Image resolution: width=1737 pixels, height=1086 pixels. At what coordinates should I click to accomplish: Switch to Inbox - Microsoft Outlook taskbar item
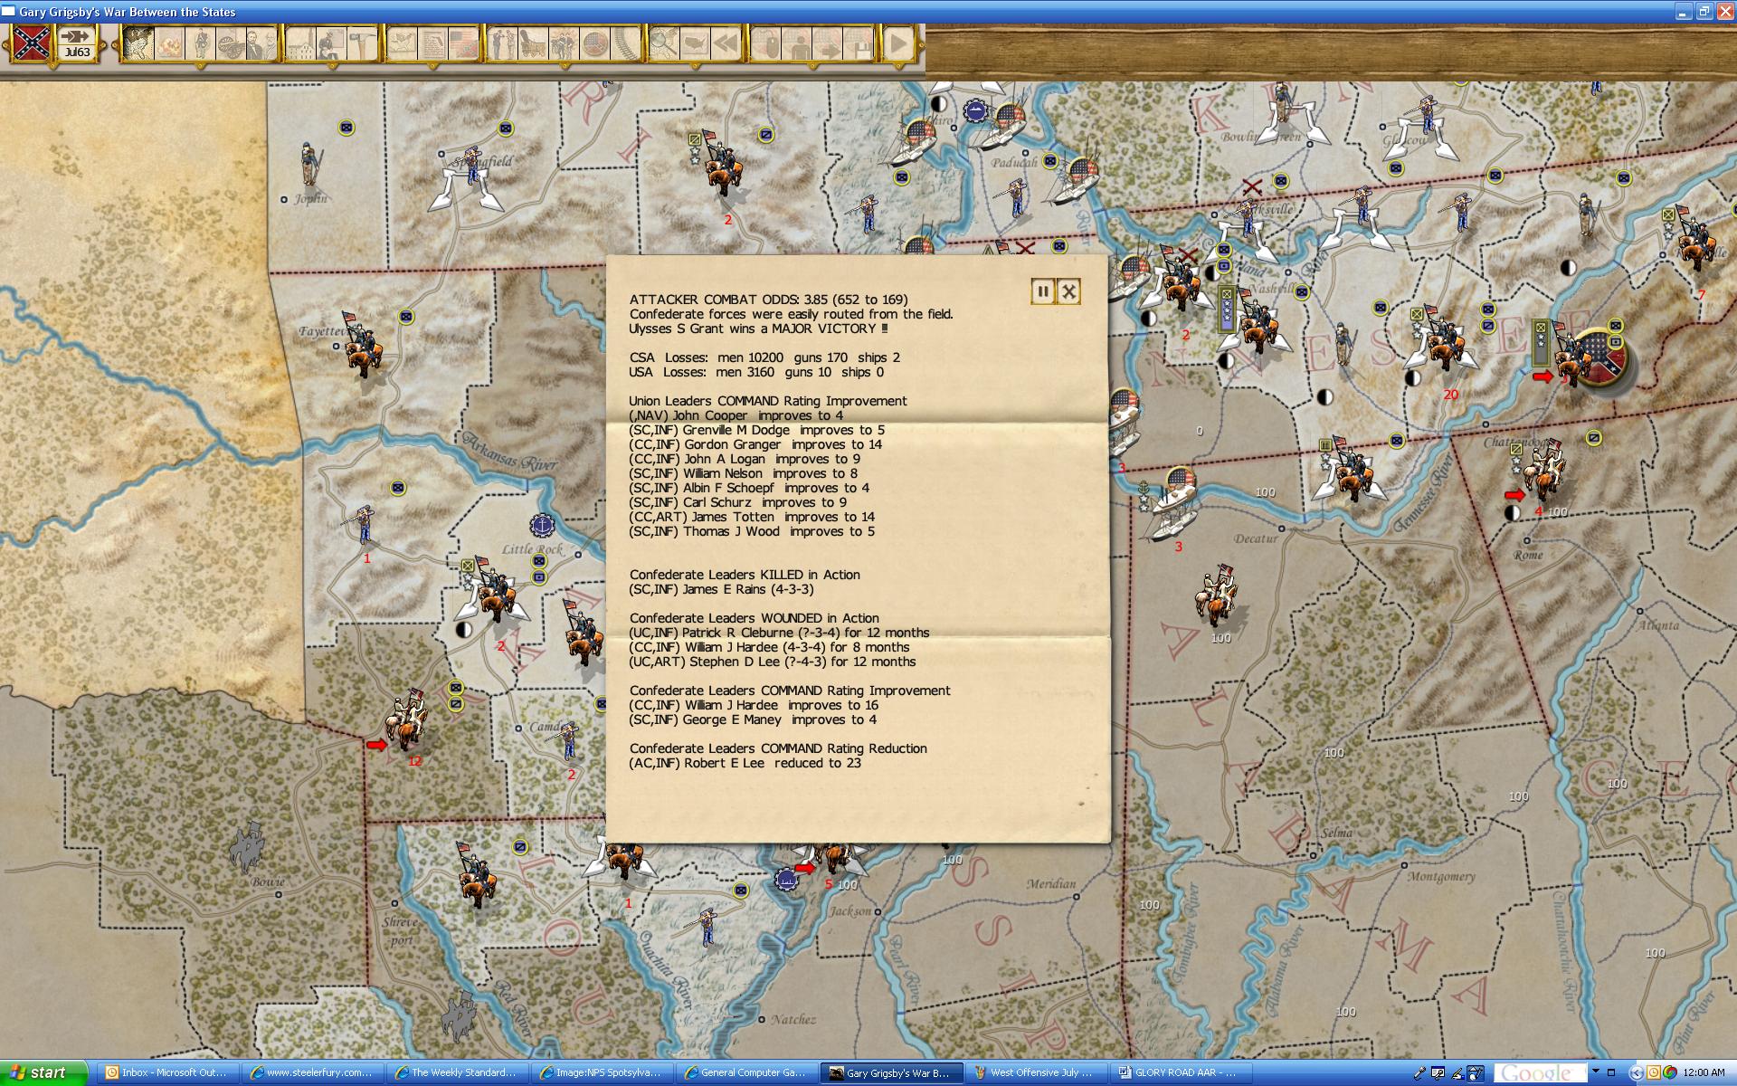(x=168, y=1072)
